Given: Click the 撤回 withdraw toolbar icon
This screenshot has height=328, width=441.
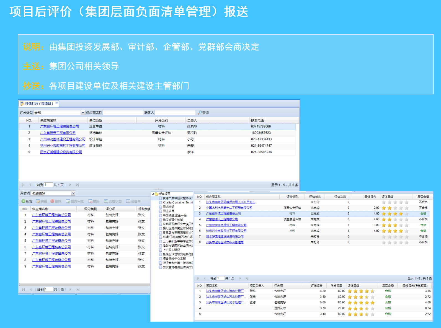Looking at the screenshot, I should 90,201.
